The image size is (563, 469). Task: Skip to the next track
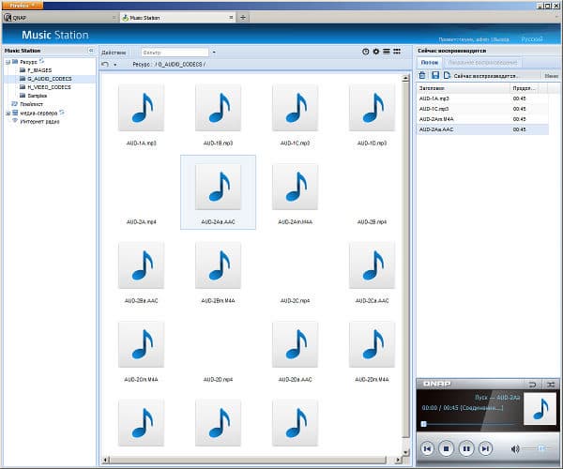coord(485,448)
